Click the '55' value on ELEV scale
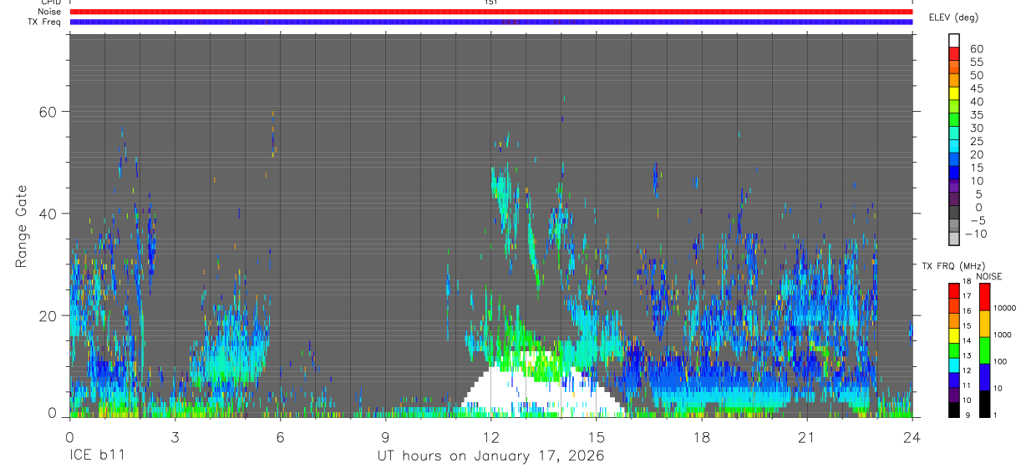1026x473 pixels. (976, 63)
